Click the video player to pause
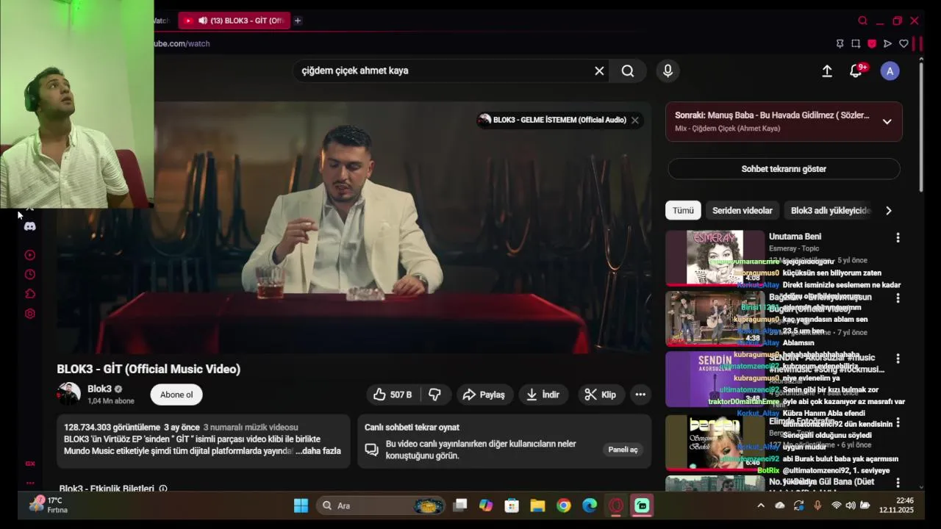Image resolution: width=941 pixels, height=529 pixels. click(354, 228)
